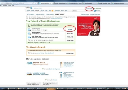Switch to the Profile Organizer tab
128x90 pixels.
click(x=50, y=14)
